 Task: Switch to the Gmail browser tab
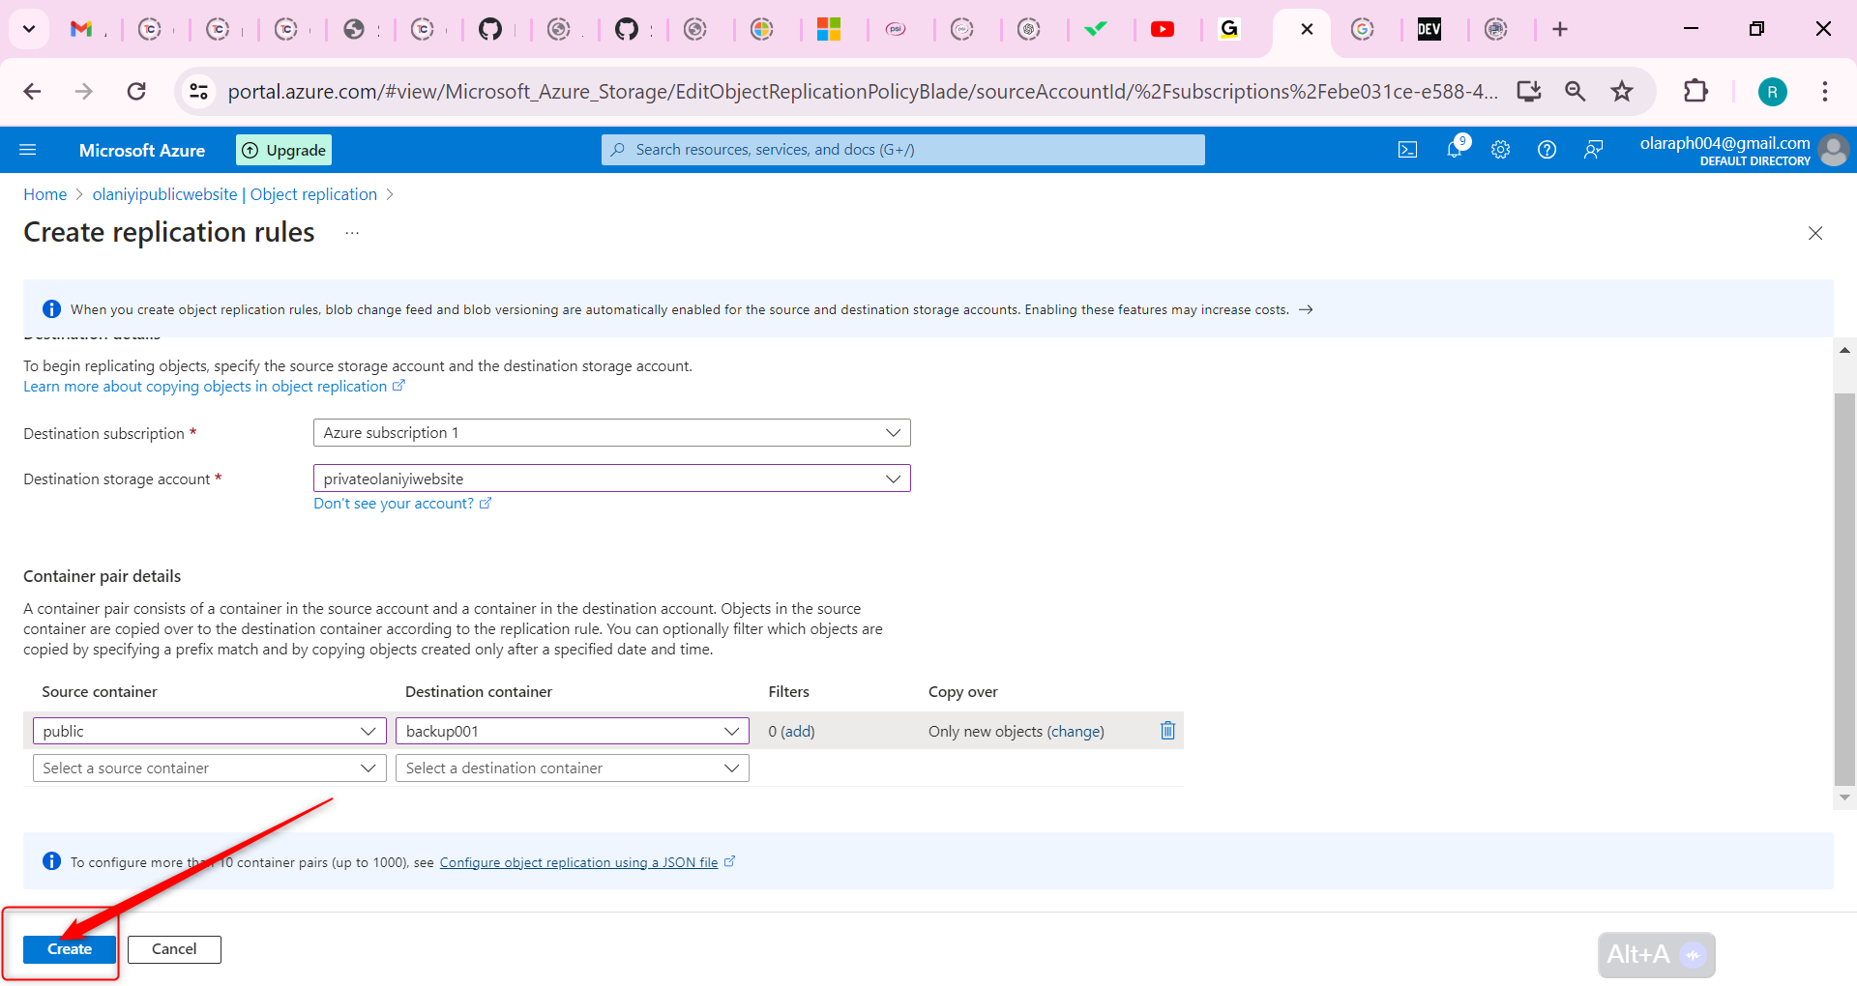(82, 29)
